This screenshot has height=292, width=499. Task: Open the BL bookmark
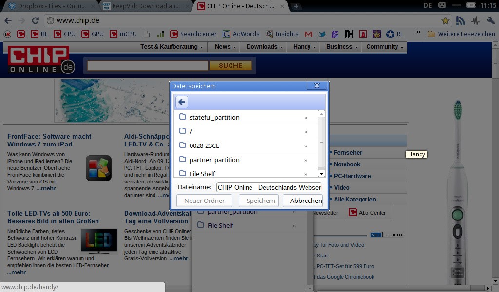coord(39,34)
